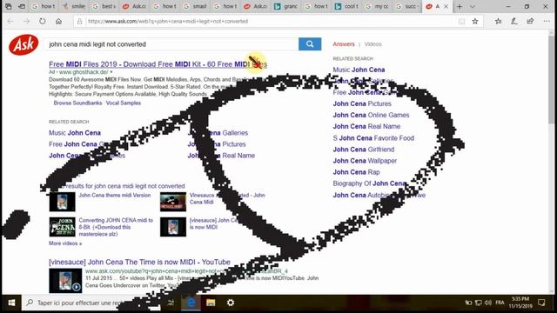Close the active Ask tab
Image resolution: width=557 pixels, height=313 pixels.
446,6
